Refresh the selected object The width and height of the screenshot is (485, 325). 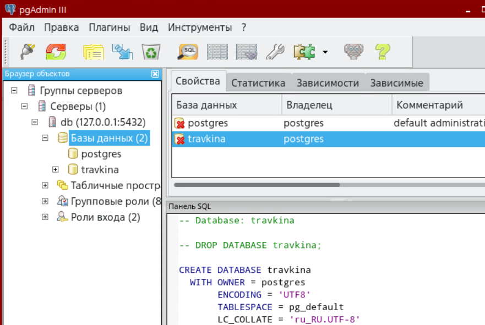(x=56, y=52)
